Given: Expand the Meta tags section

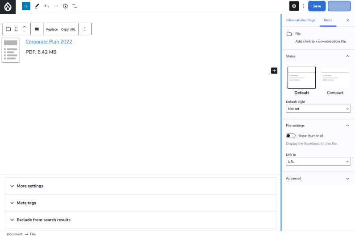Looking at the screenshot, I should [141, 203].
